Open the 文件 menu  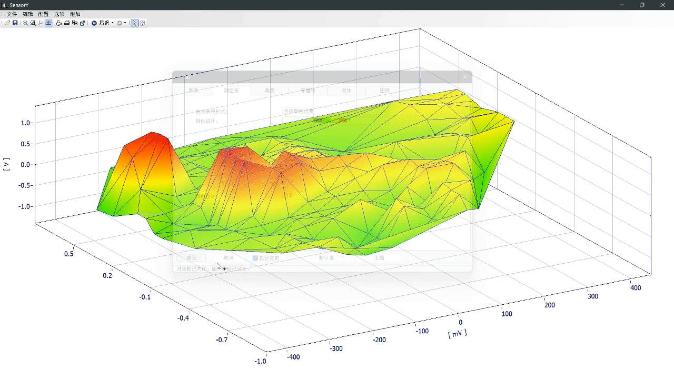pos(12,14)
